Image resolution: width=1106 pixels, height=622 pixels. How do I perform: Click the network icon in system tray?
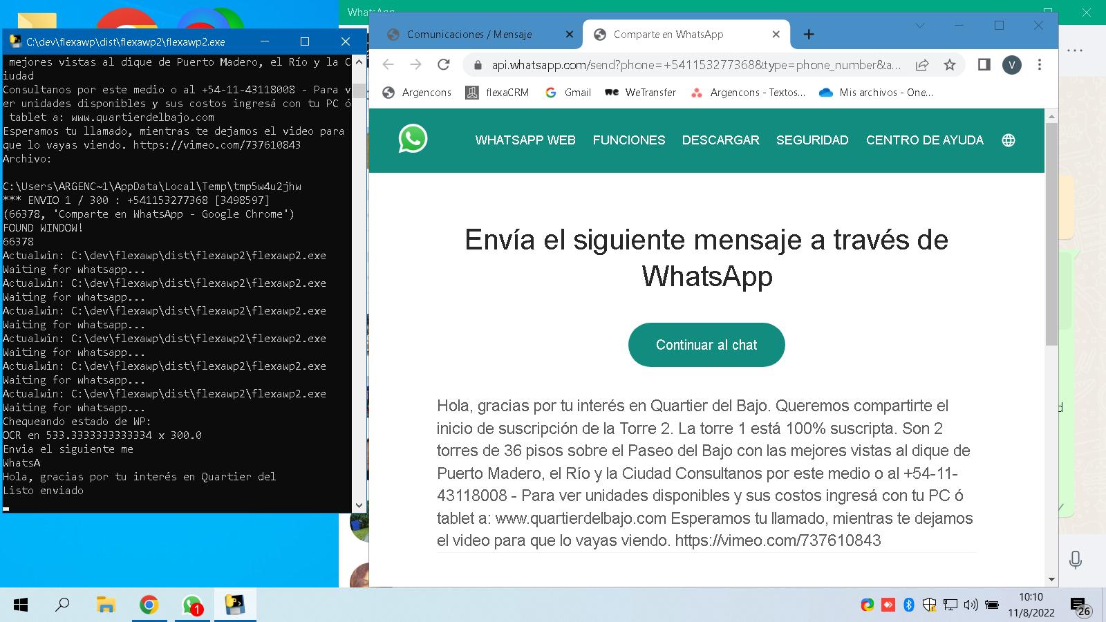(950, 605)
